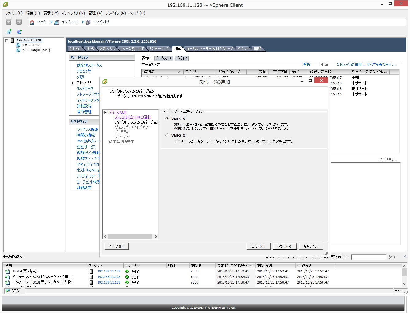Click the Home icon in the address bar
410x313 pixels.
pyautogui.click(x=32, y=22)
